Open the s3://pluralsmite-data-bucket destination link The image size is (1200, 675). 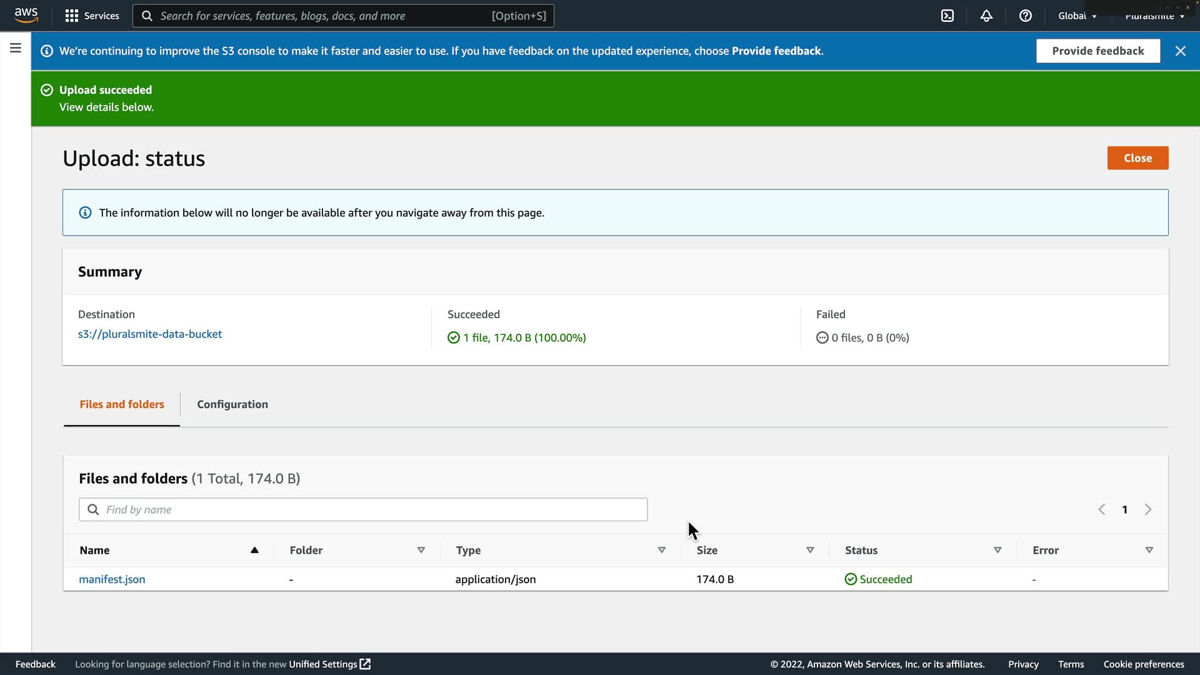tap(150, 334)
